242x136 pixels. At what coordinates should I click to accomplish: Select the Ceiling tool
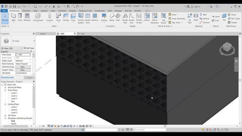click(x=66, y=17)
